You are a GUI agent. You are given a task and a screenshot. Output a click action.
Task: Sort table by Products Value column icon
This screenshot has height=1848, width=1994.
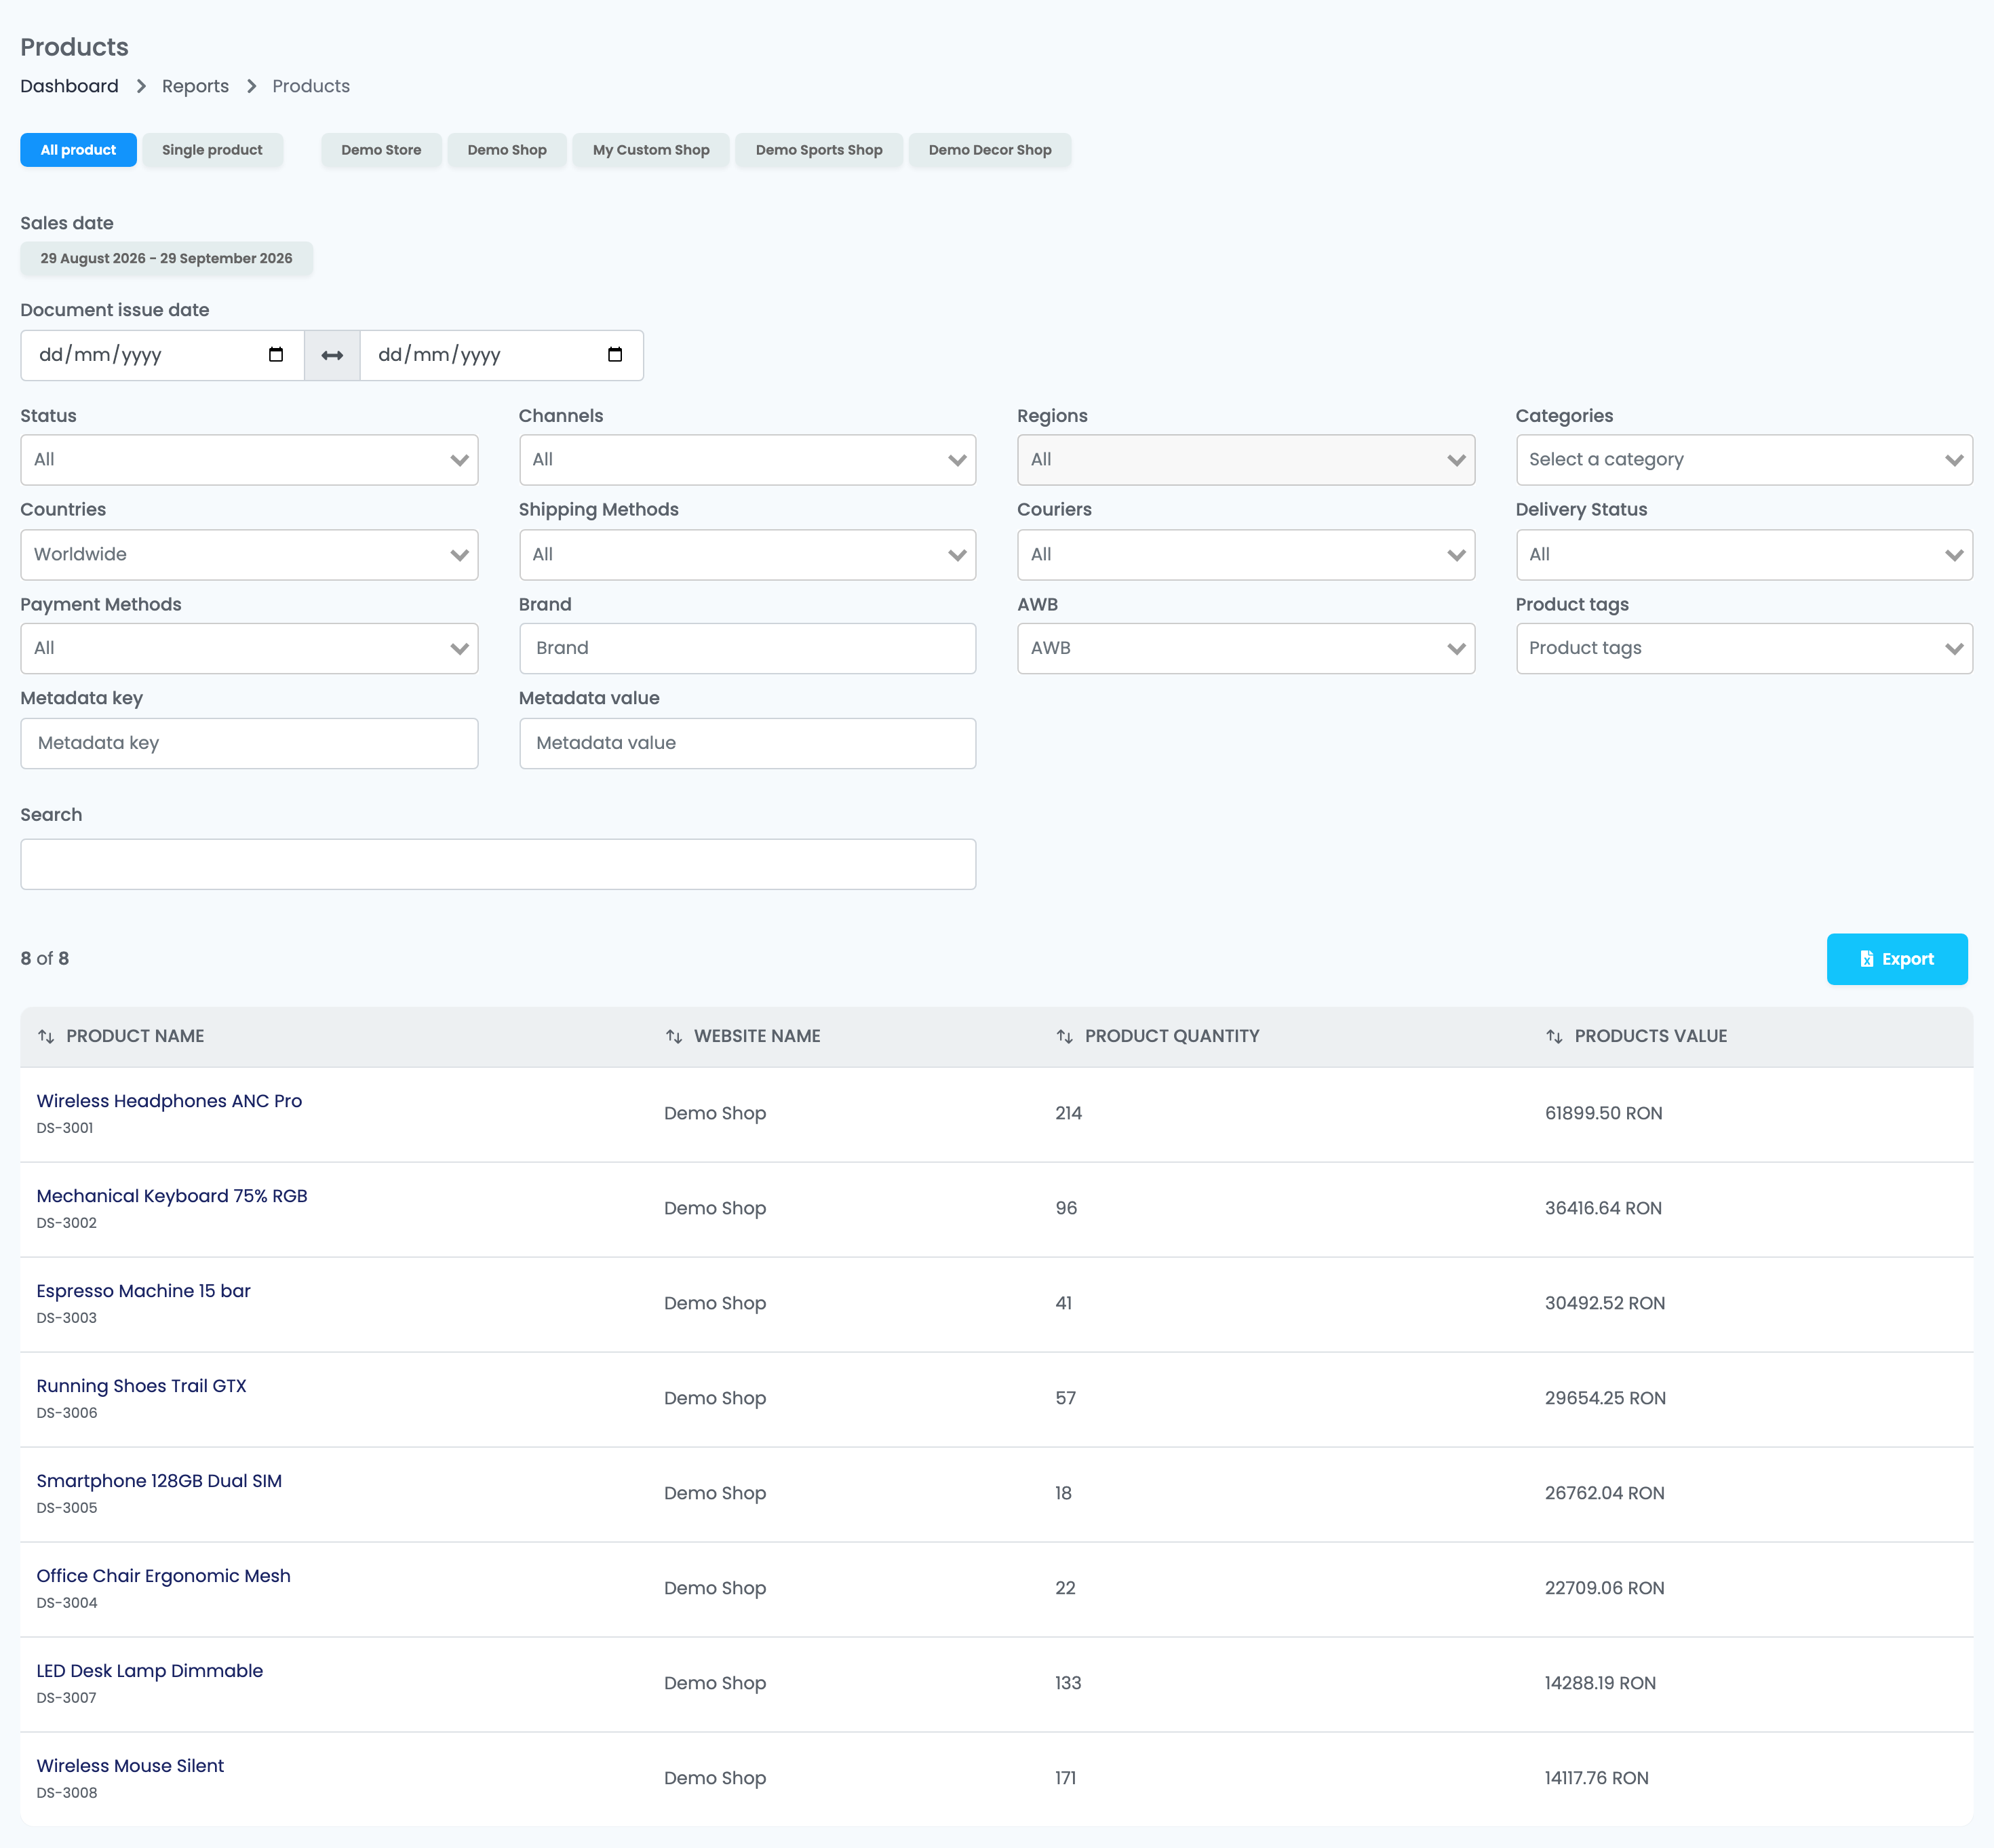point(1555,1036)
